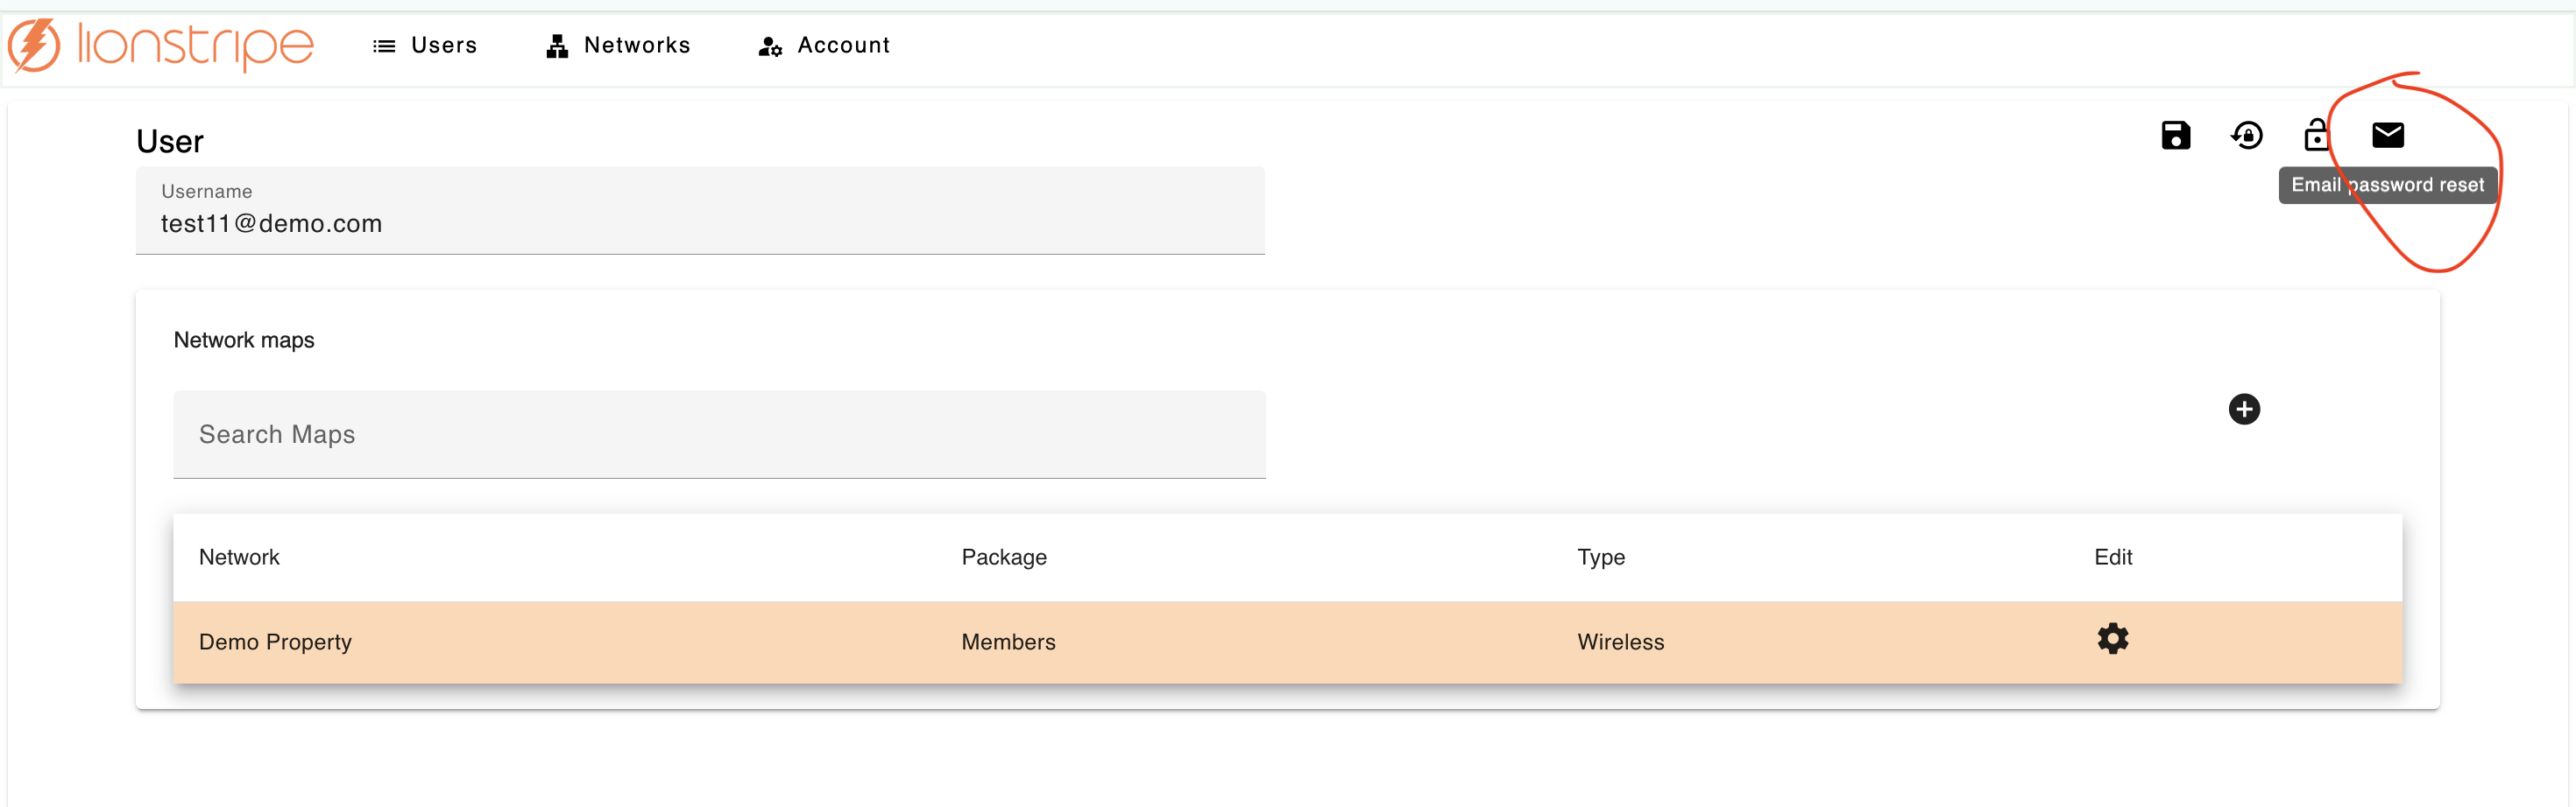Save the user with the floppy disk icon
This screenshot has width=2576, height=807.
click(x=2175, y=135)
